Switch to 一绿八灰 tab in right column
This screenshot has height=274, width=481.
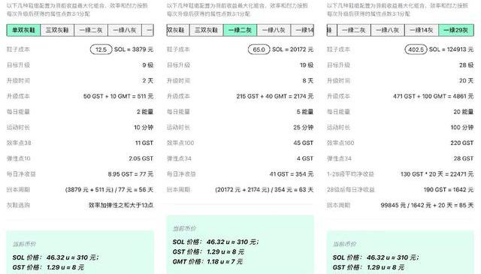pos(388,30)
